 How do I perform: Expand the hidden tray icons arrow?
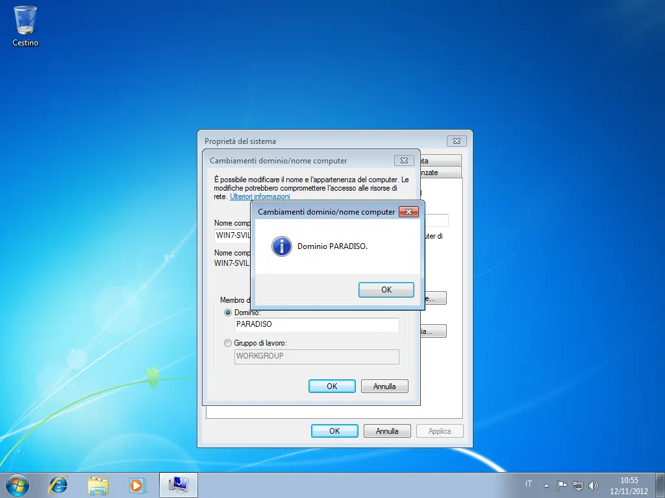[546, 485]
